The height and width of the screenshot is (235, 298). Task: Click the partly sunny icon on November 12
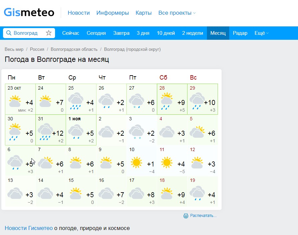pyautogui.click(x=197, y=162)
